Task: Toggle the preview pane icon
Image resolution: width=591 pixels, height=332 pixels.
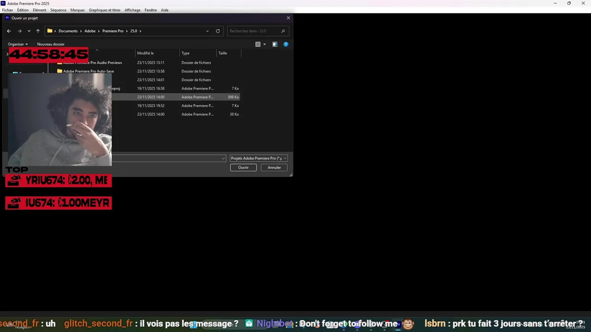Action: click(275, 44)
